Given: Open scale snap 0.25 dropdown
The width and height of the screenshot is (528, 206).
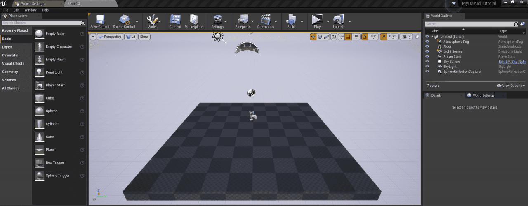Looking at the screenshot, I should (x=392, y=37).
